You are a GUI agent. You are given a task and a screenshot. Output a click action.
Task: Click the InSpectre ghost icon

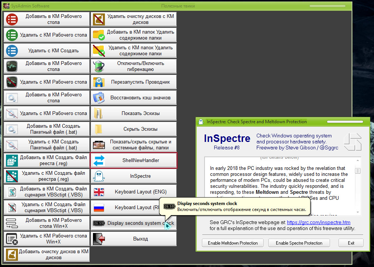point(99,176)
